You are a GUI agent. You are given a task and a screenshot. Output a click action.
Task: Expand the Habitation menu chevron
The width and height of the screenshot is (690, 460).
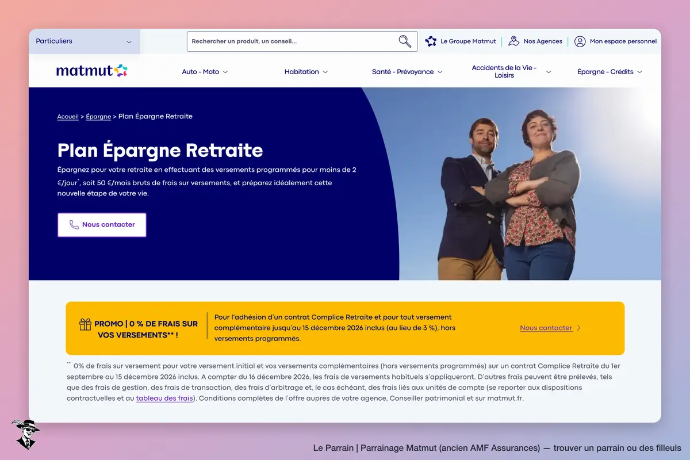pyautogui.click(x=325, y=72)
